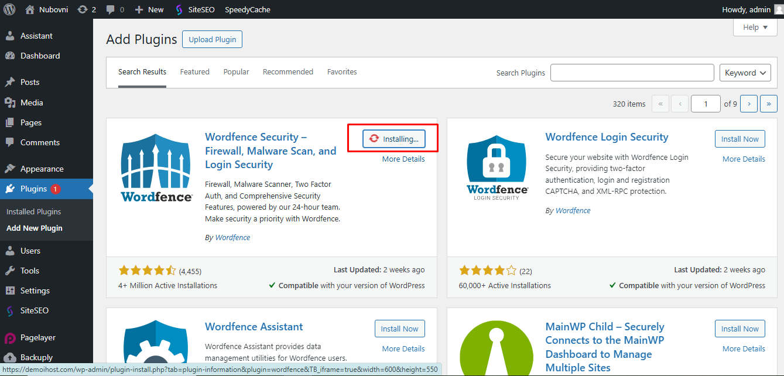Open SpeedyCache in the admin bar
This screenshot has width=784, height=376.
tap(248, 9)
